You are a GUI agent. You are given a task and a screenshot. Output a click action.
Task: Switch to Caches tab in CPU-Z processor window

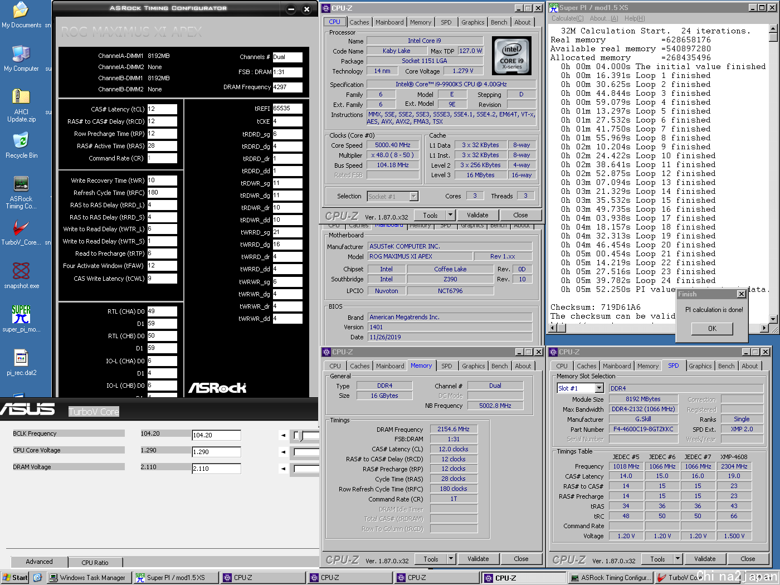359,22
